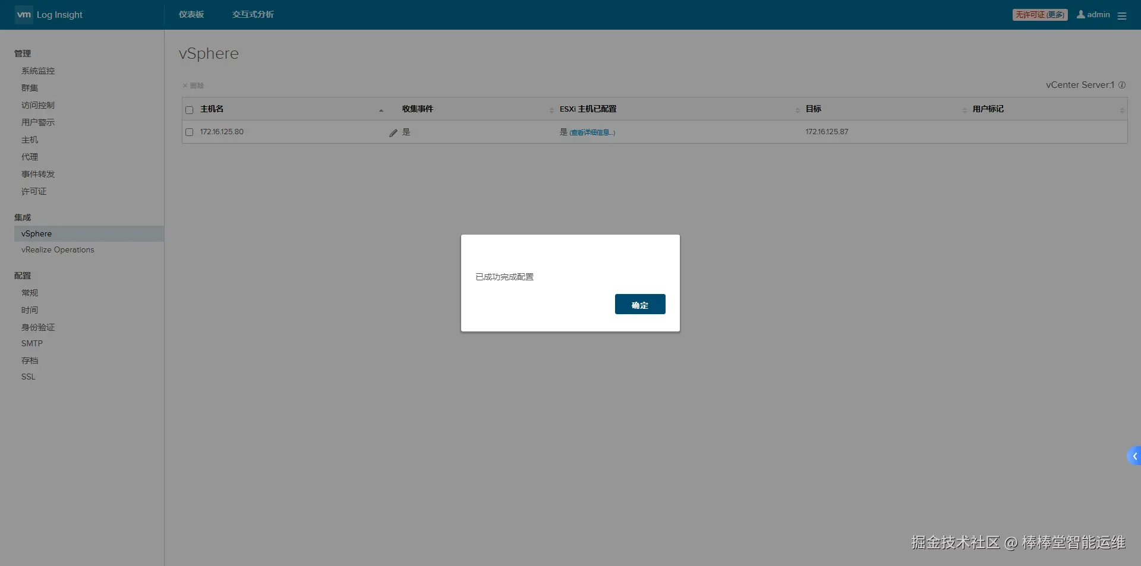1141x566 pixels.
Task: Sort by 用户标记 column arrow
Action: (1122, 110)
